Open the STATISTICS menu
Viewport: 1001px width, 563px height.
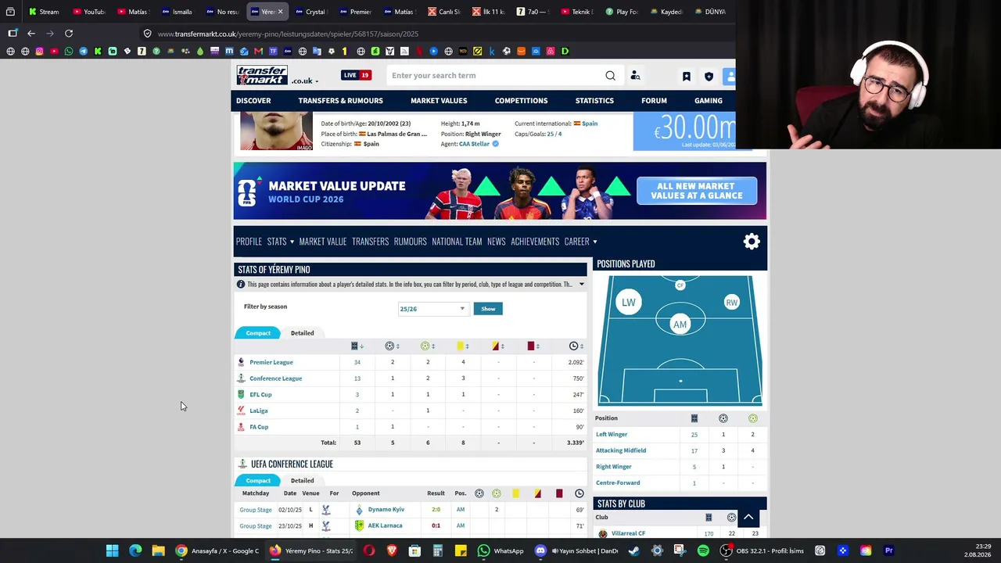point(594,101)
